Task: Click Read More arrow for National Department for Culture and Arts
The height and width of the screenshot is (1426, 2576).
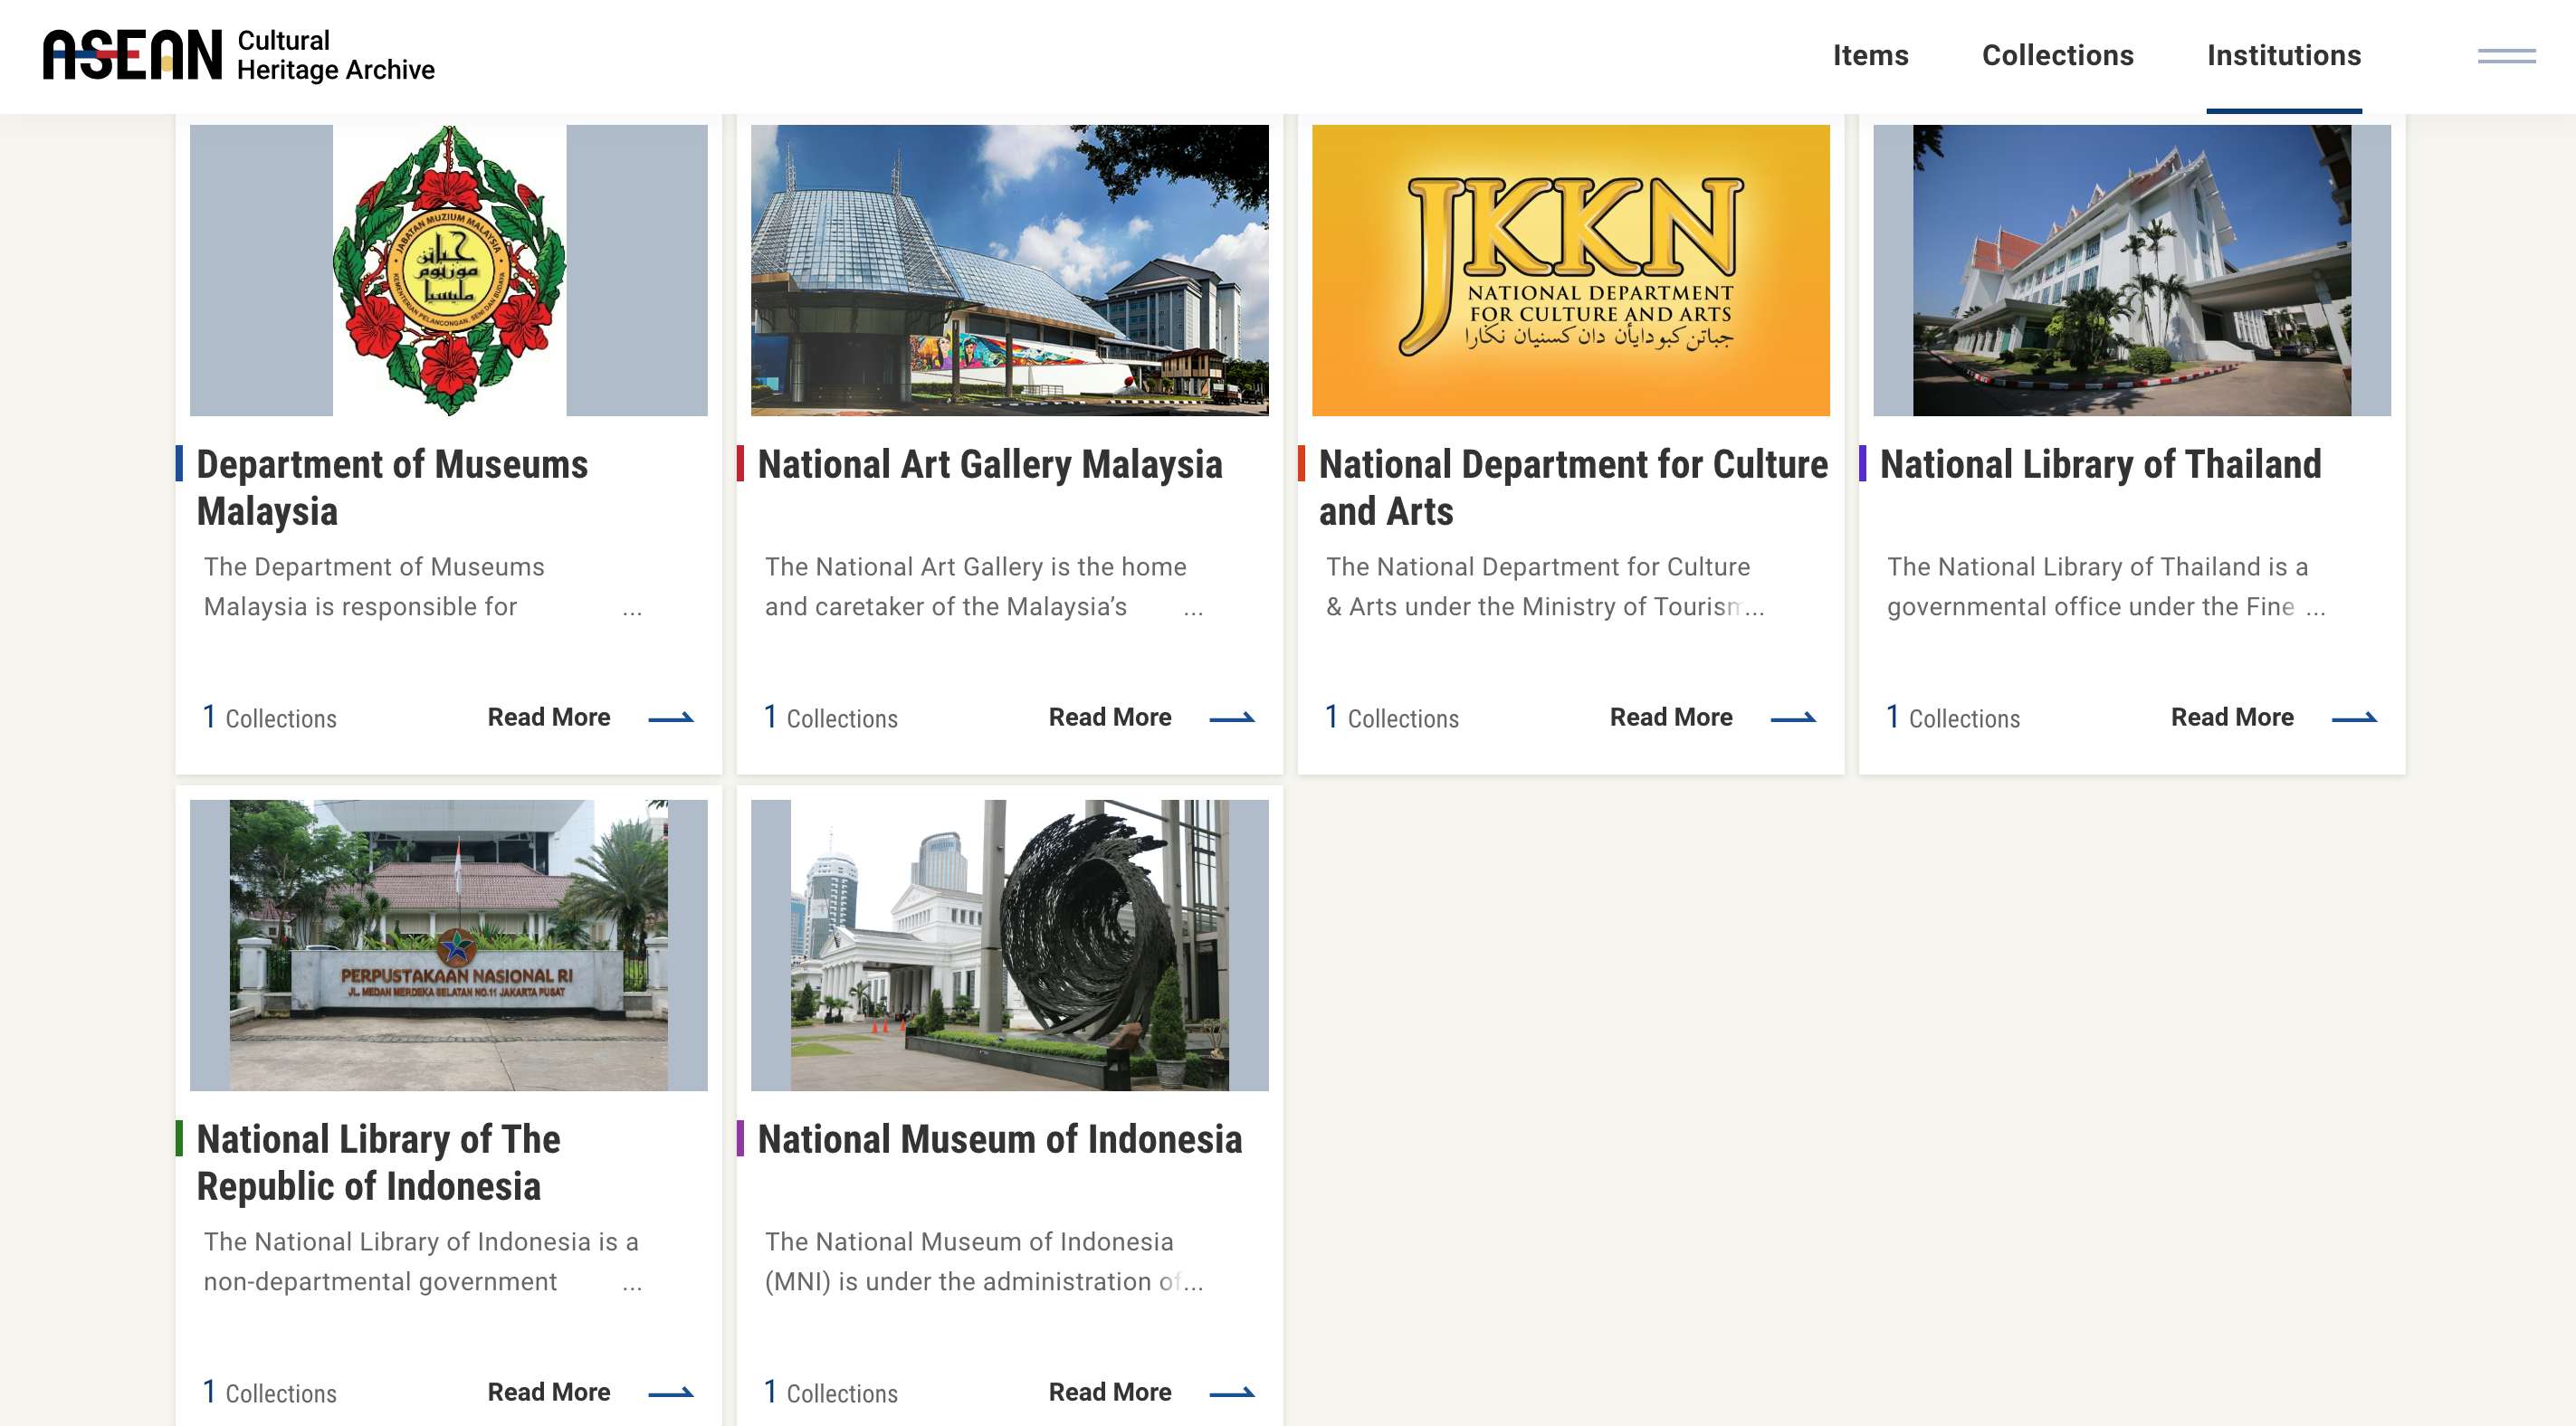Action: [1793, 717]
